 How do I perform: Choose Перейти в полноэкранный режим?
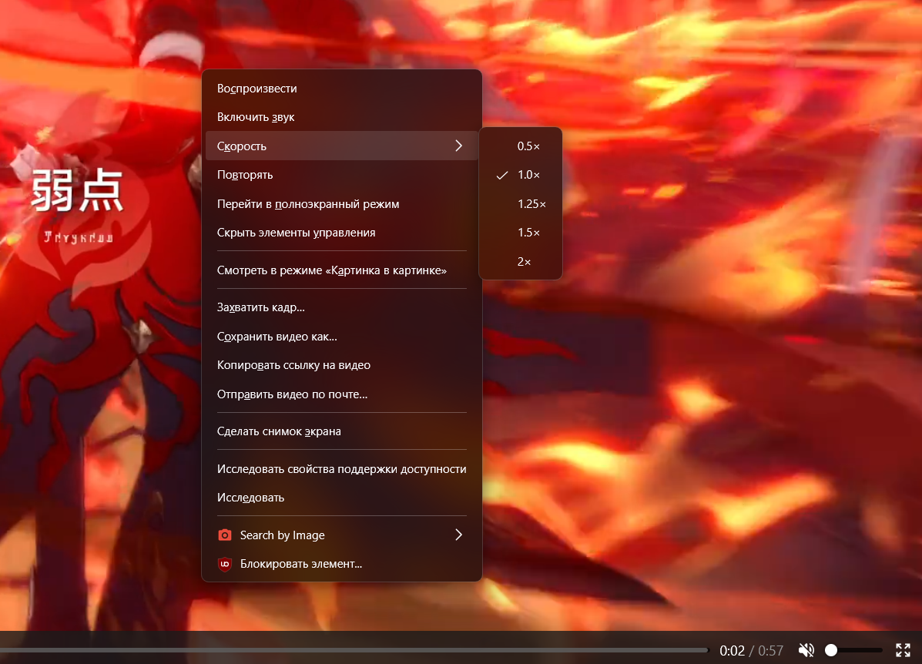click(342, 203)
